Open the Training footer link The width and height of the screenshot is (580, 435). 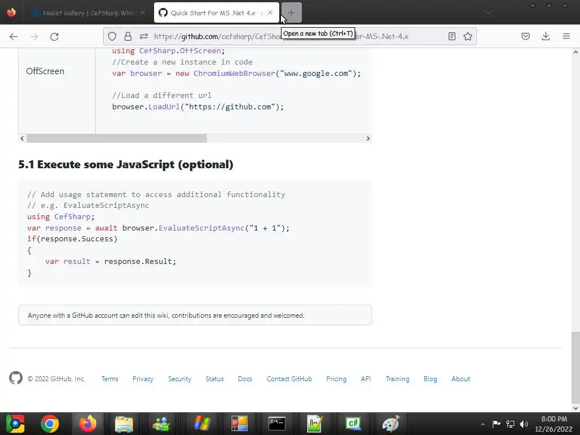click(397, 379)
